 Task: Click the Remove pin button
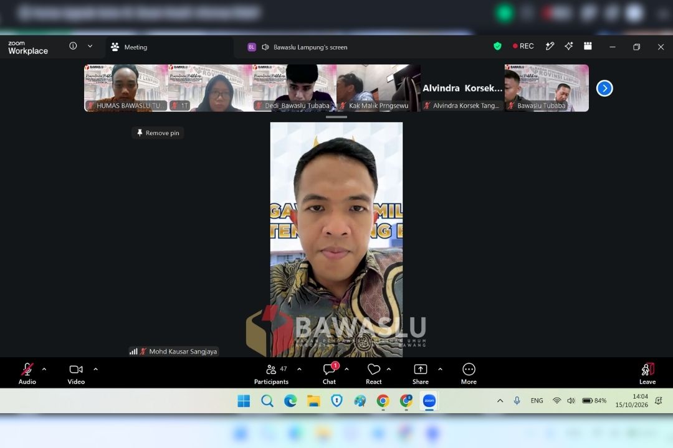(158, 133)
